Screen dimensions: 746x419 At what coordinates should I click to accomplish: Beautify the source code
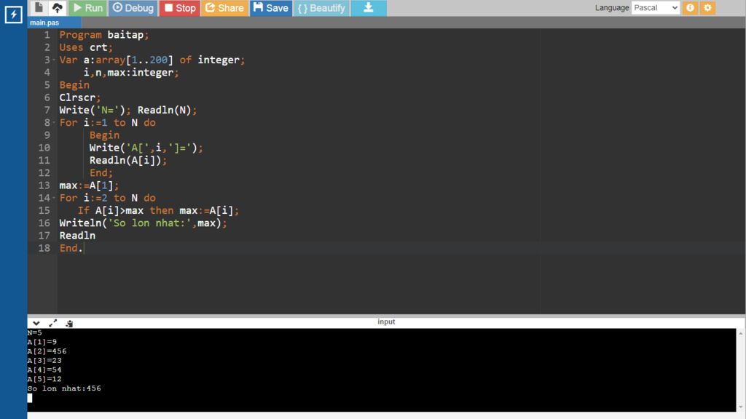(x=321, y=8)
